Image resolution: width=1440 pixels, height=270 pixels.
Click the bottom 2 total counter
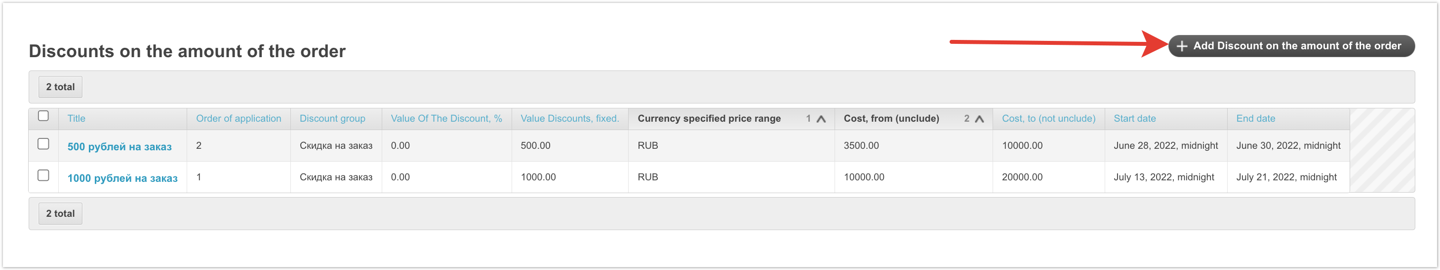(x=60, y=214)
